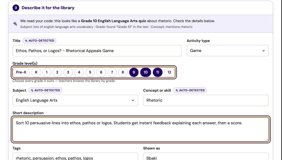
Task: Select grade 5 chip
Action: 90,72
